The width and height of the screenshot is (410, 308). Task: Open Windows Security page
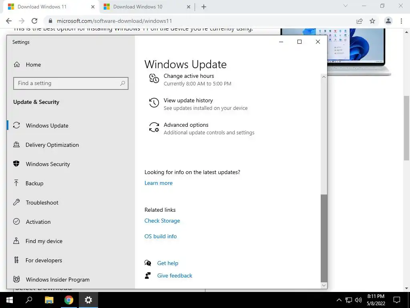pyautogui.click(x=48, y=164)
